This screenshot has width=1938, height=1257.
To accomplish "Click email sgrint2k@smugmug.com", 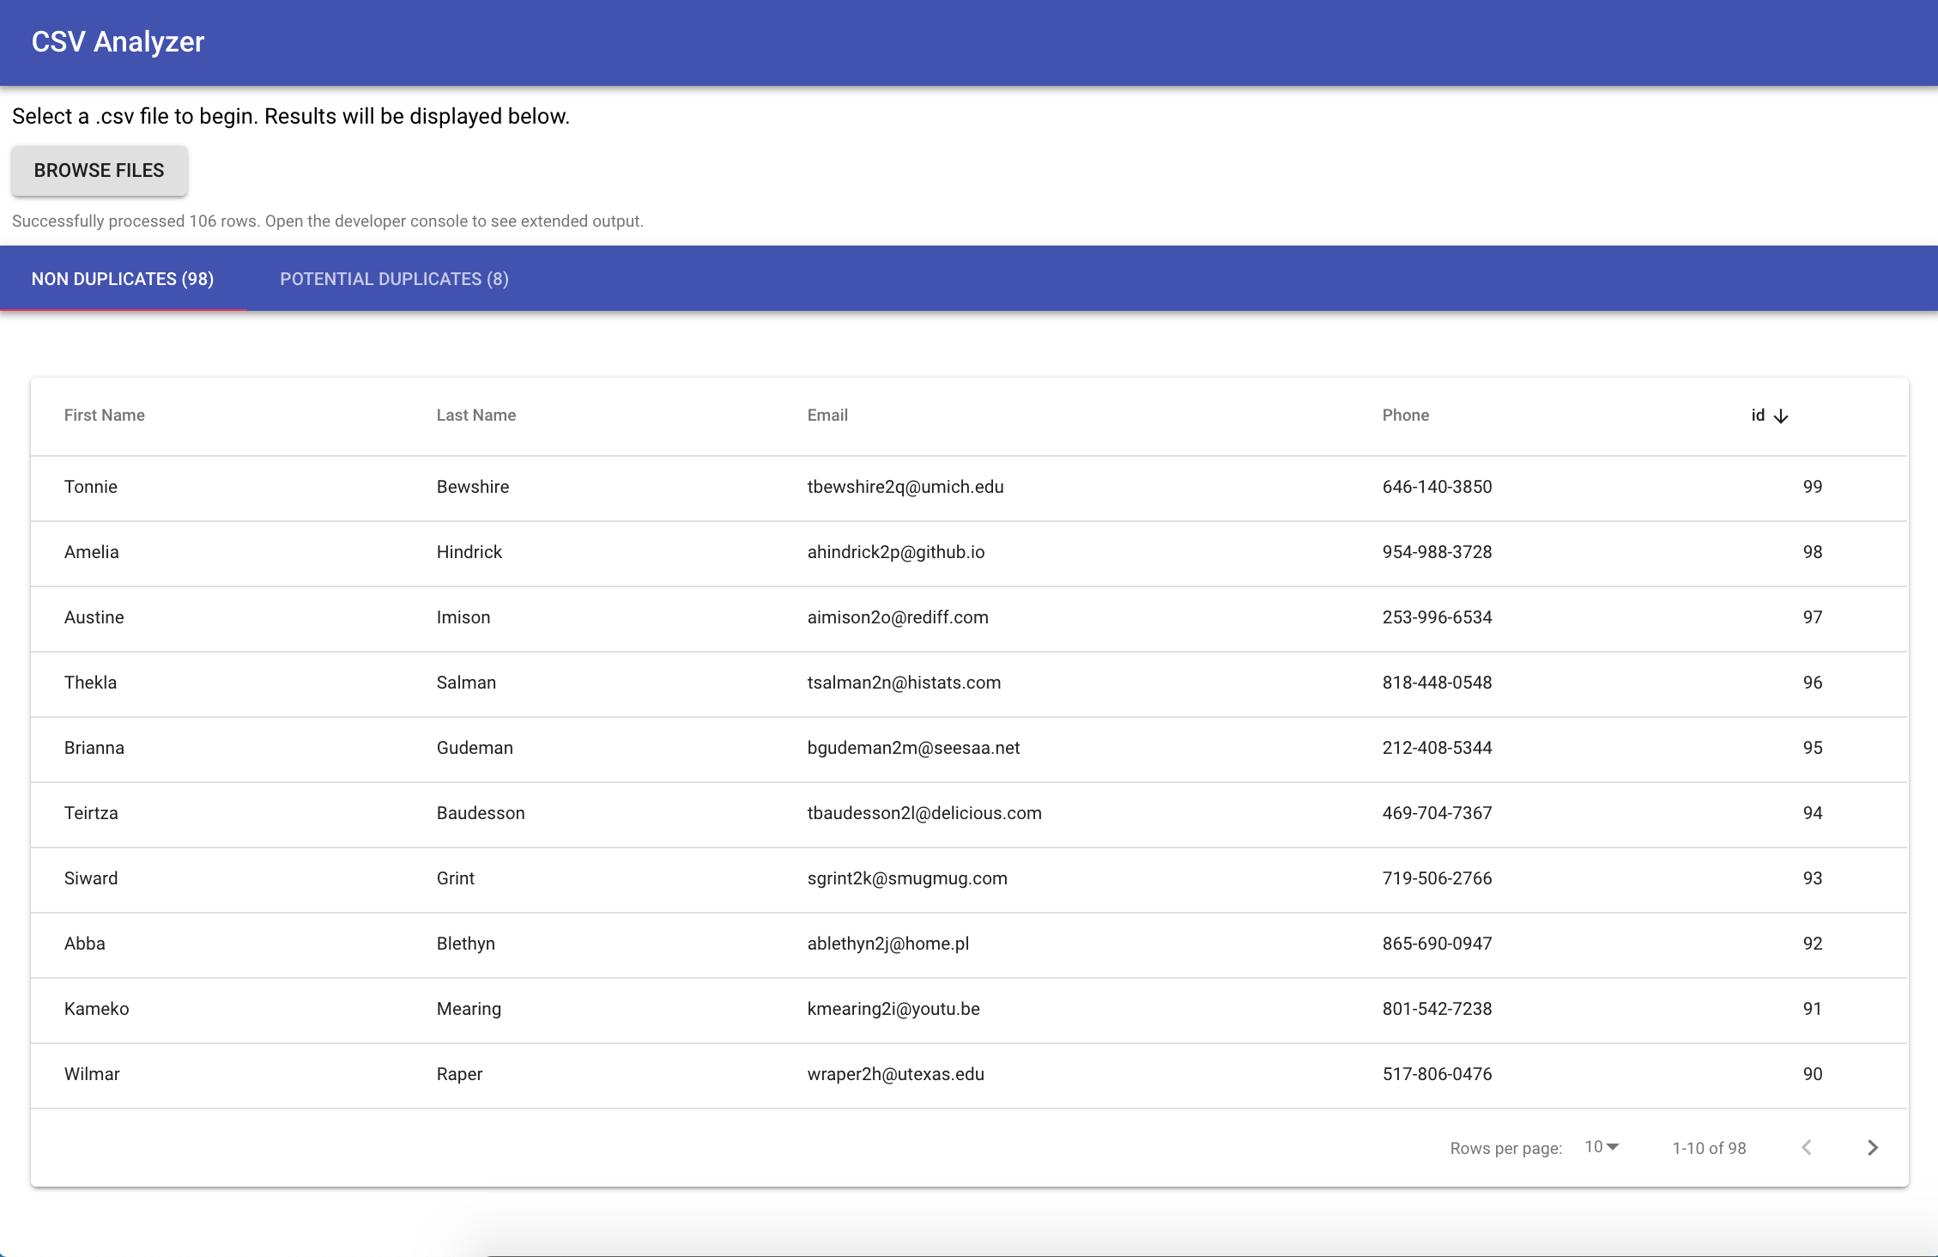I will [x=907, y=878].
